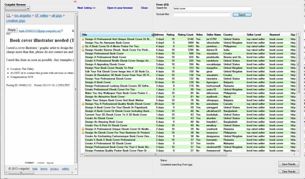Click the Close link above the listing

point(144,8)
